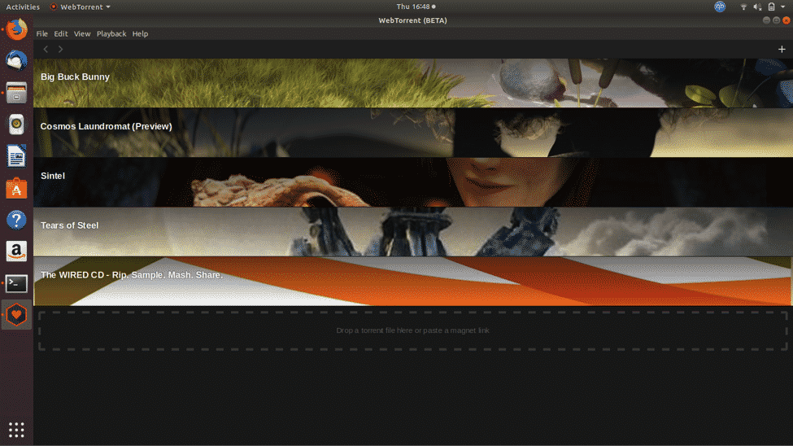Open the Edit menu
The image size is (793, 446).
click(x=61, y=34)
